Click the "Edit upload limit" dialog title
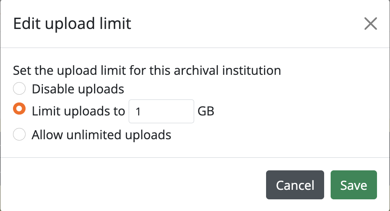Screen dimensions: 390x211 [72, 23]
